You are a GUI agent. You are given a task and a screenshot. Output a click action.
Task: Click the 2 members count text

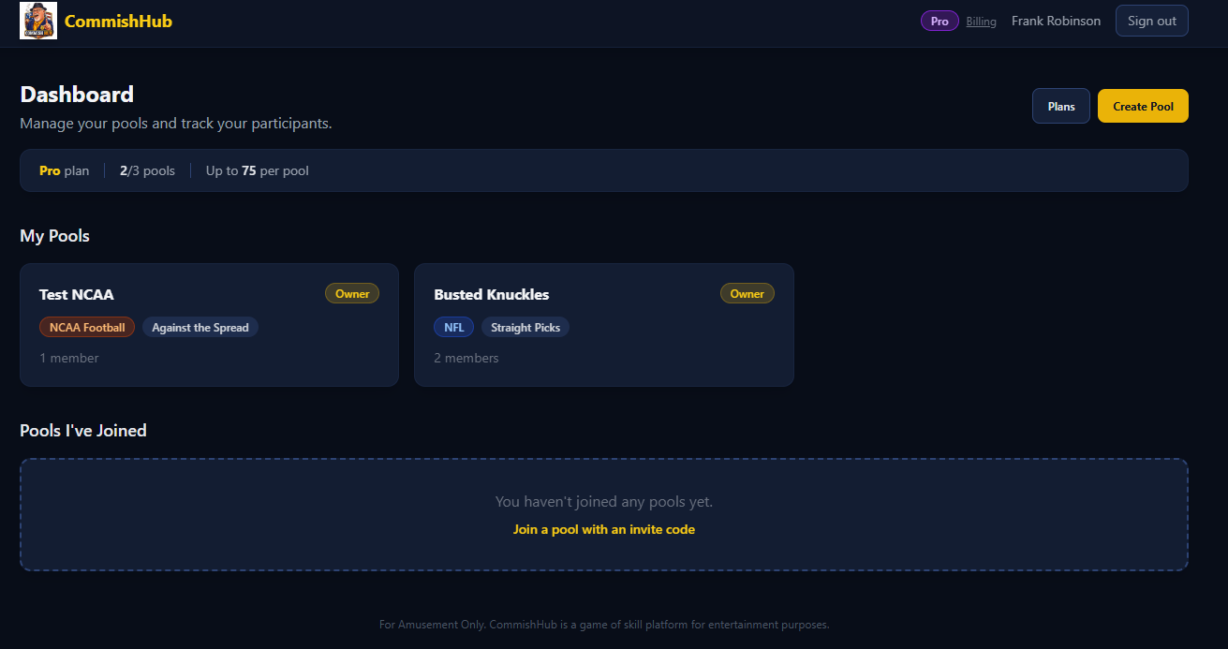466,358
